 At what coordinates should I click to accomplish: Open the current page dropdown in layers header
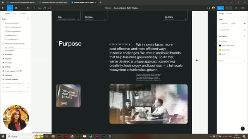(x=24, y=14)
